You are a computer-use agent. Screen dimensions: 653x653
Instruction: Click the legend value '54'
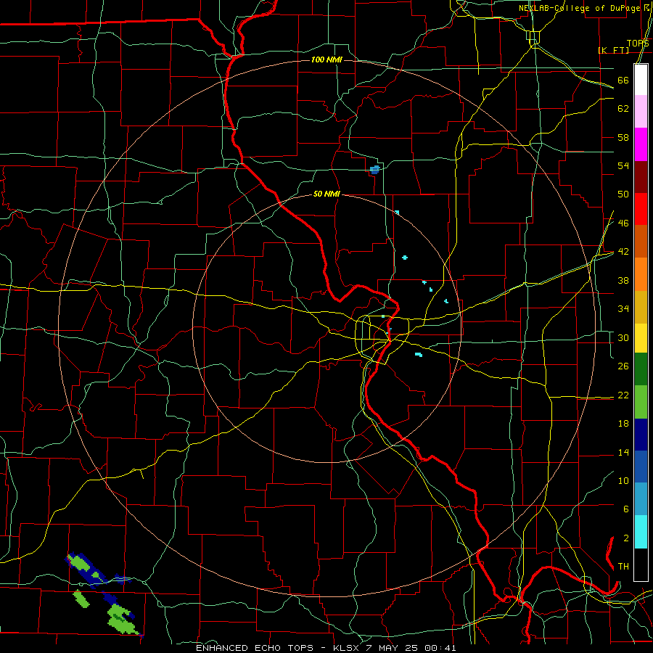pos(623,165)
